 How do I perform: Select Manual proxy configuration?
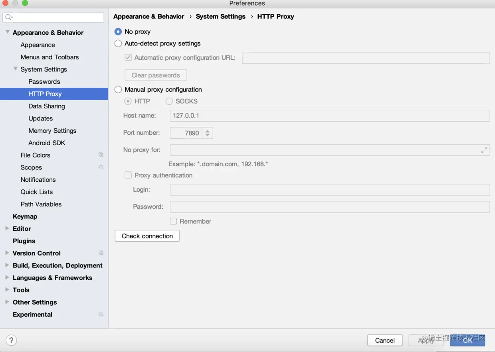[118, 90]
